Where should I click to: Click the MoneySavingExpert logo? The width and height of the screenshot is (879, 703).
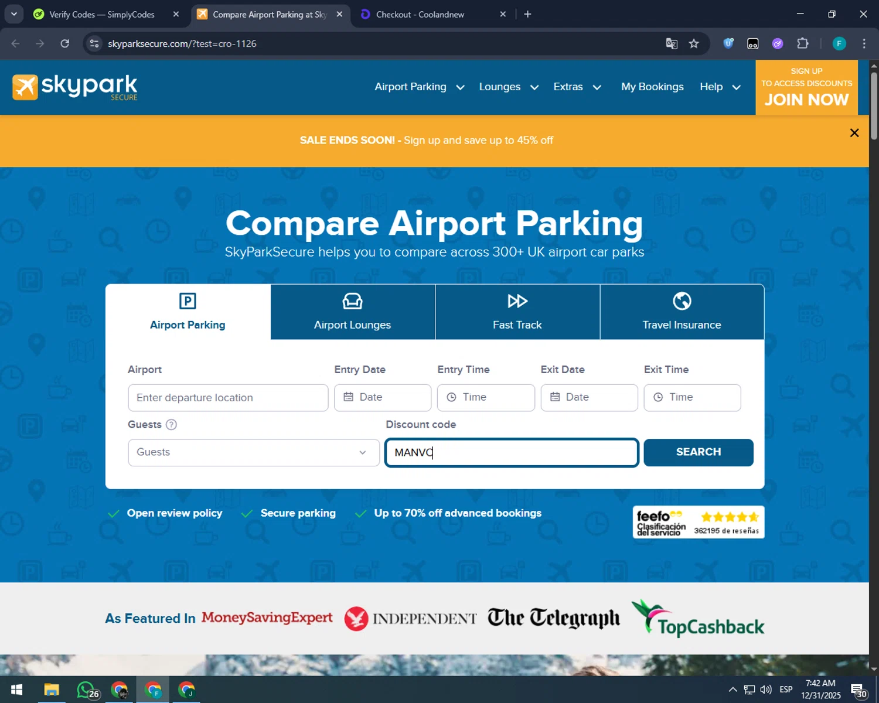[x=267, y=617]
